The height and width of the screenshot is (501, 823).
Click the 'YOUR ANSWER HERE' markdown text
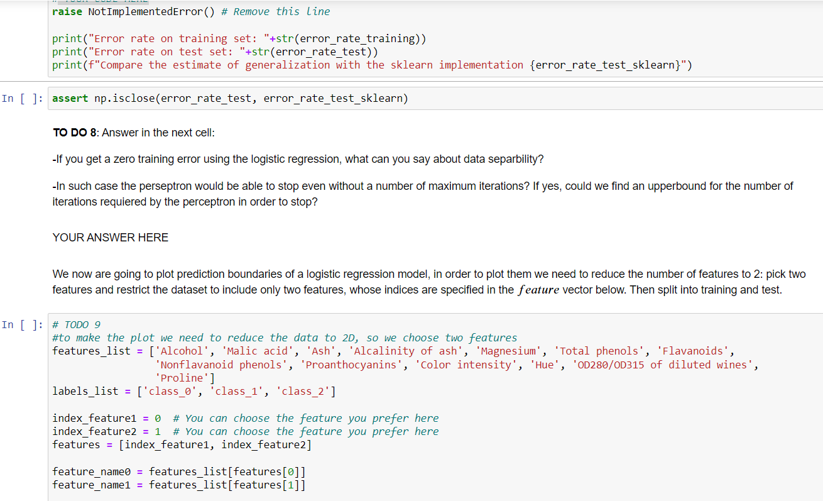110,237
